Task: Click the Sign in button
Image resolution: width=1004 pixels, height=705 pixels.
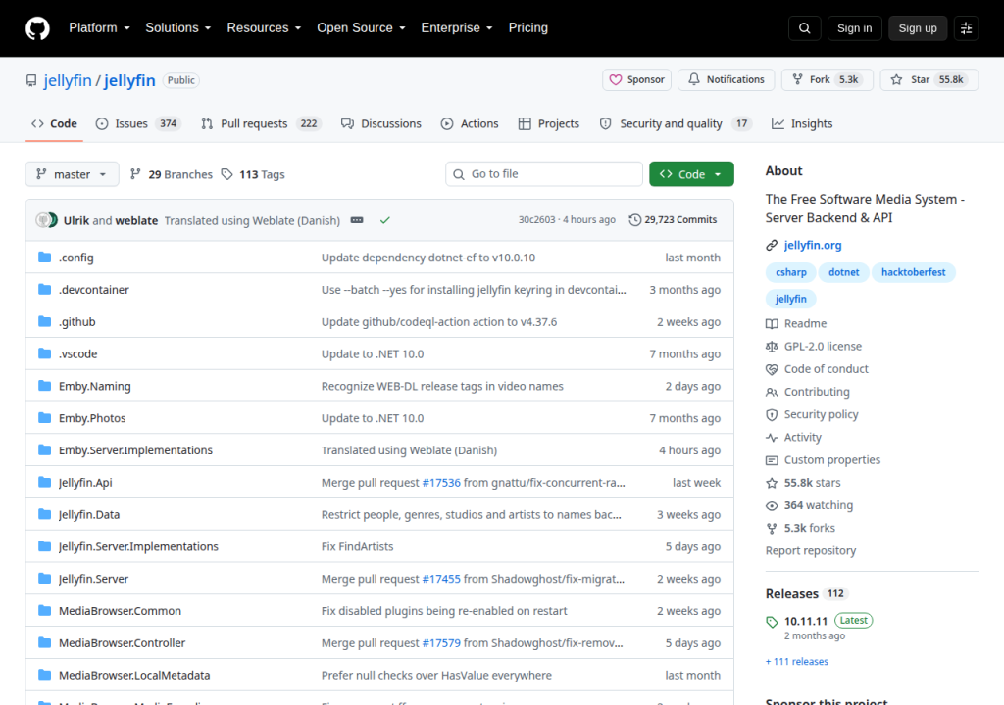Action: click(x=854, y=28)
